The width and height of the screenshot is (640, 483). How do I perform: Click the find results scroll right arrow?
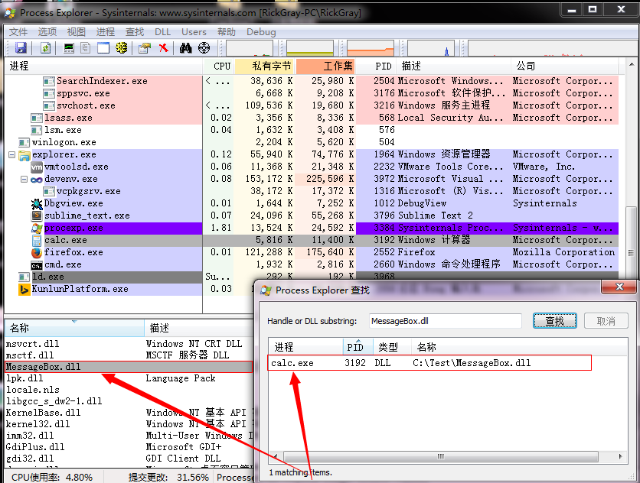(620, 456)
